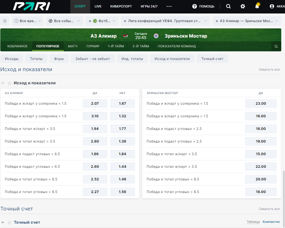
Task: Jump to Забьют - не забьют markets
Action: tap(93, 59)
